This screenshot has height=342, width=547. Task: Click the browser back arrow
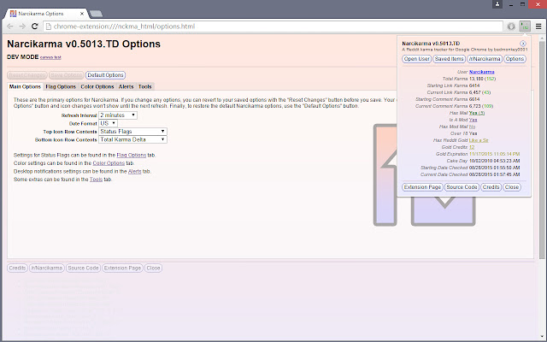pyautogui.click(x=10, y=27)
